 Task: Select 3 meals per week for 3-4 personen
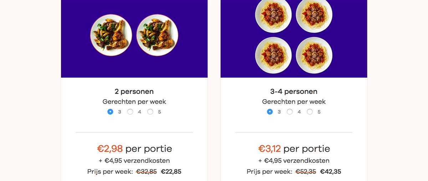pyautogui.click(x=270, y=112)
